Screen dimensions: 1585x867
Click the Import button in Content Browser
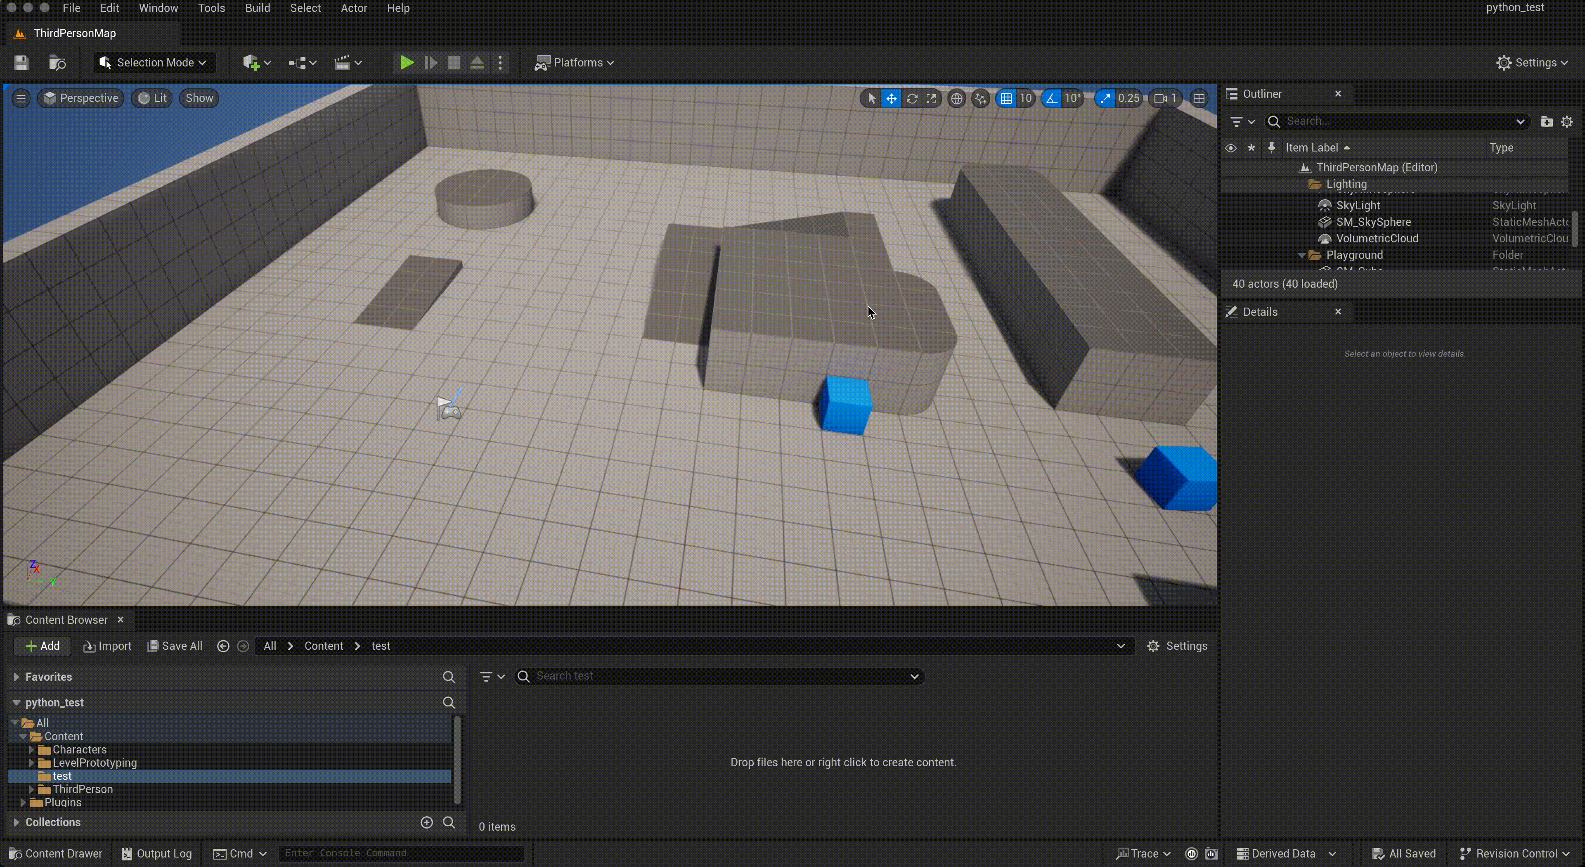click(x=108, y=646)
